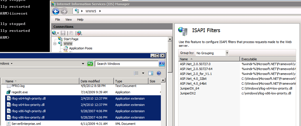Select ASP.Net_2.0.50727-64 filter
Image resolution: width=301 pixels, height=126 pixels.
click(196, 69)
